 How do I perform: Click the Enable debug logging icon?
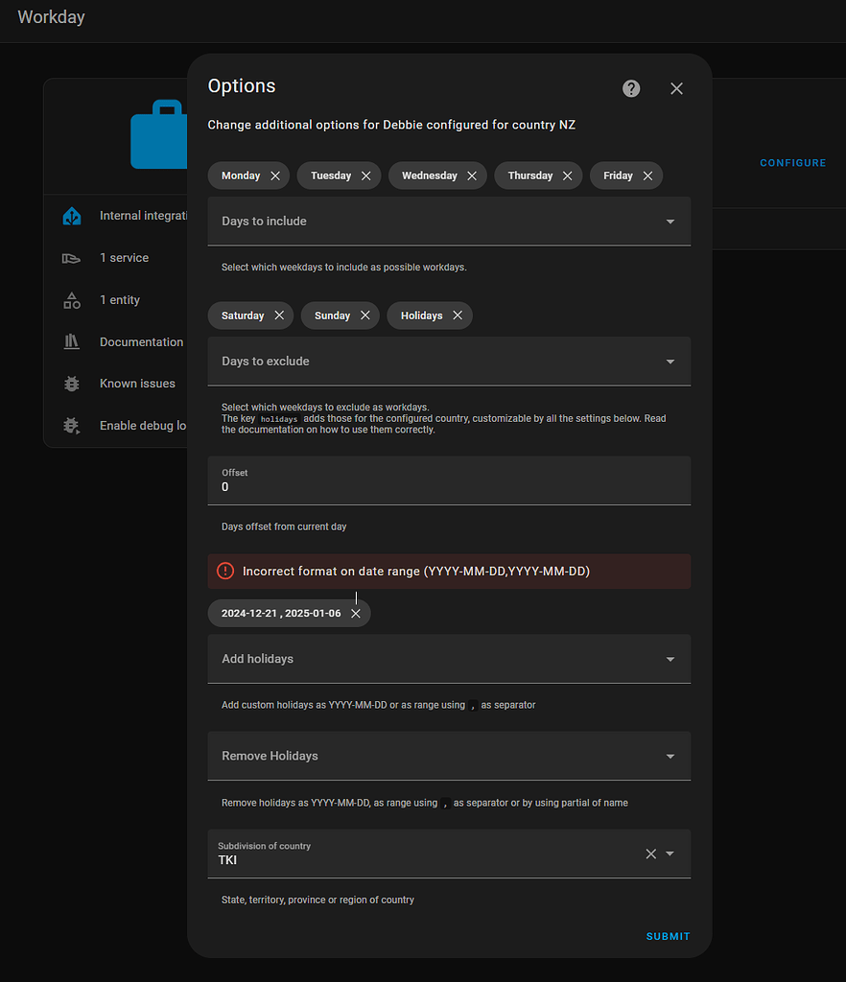[72, 426]
